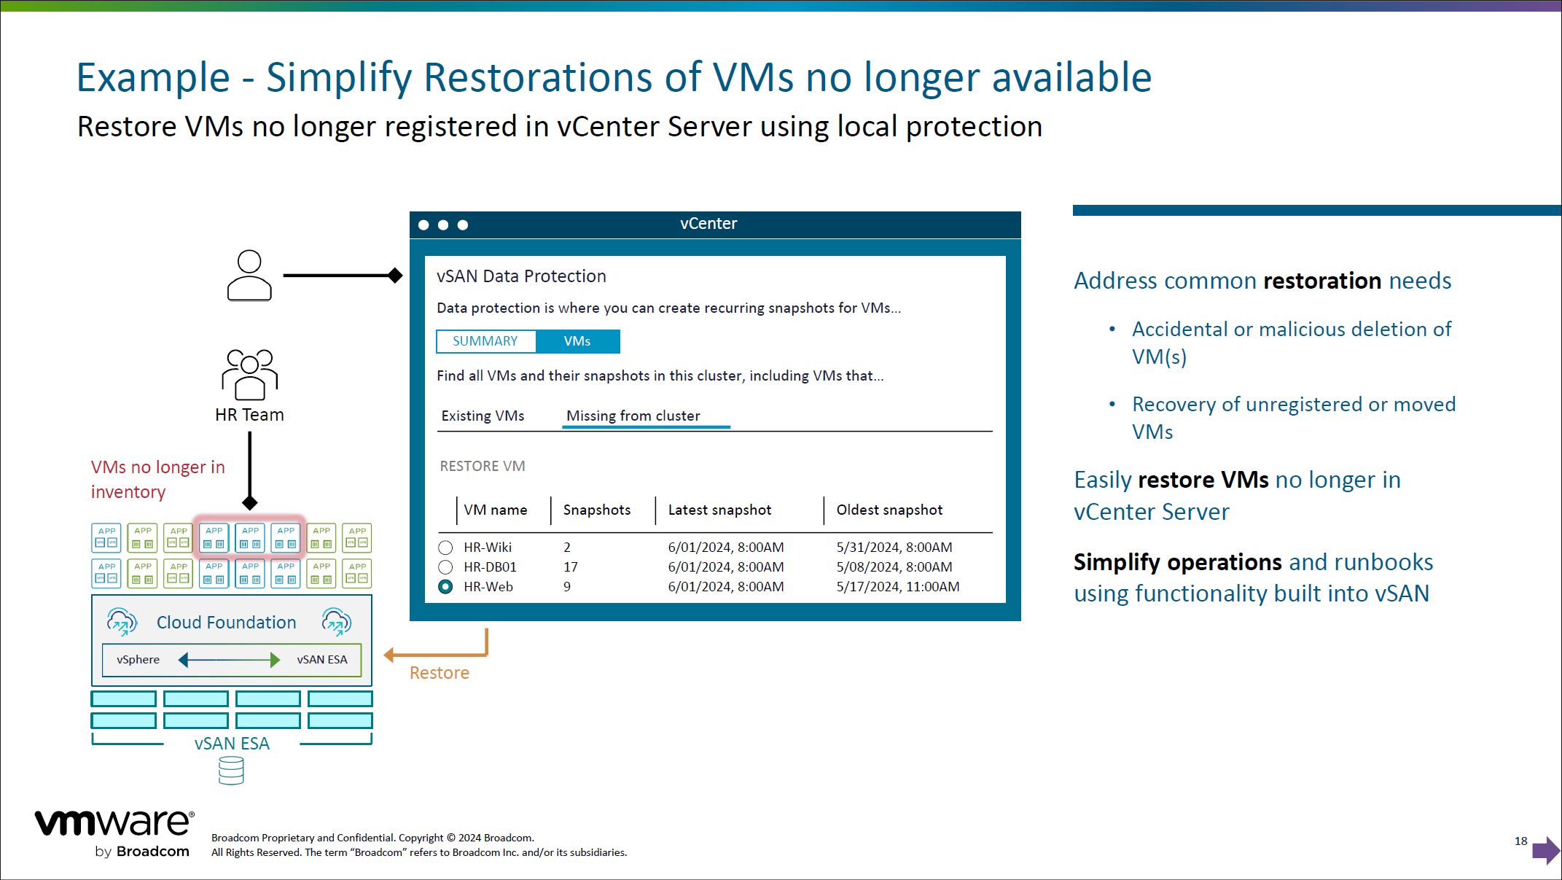This screenshot has height=880, width=1562.
Task: Click the highlighted pink APP VM icon
Action: (250, 538)
